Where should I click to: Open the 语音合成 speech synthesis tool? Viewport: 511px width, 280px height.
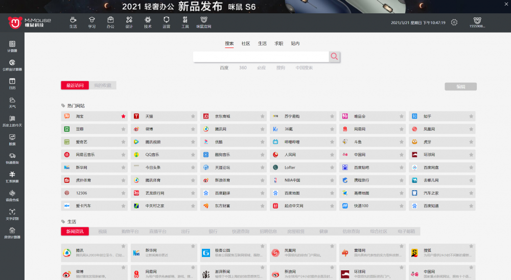pos(12,196)
